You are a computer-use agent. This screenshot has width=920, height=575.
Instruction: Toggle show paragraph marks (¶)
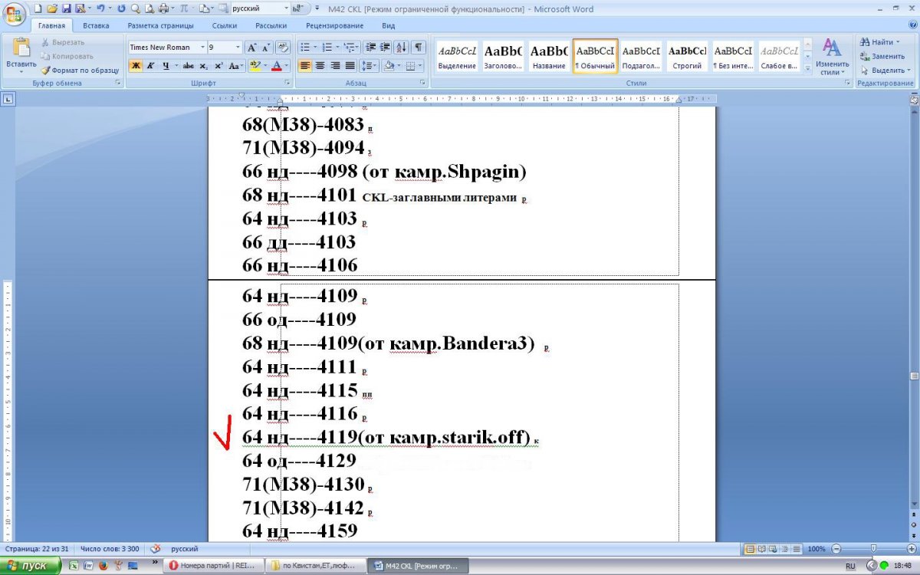pyautogui.click(x=419, y=47)
